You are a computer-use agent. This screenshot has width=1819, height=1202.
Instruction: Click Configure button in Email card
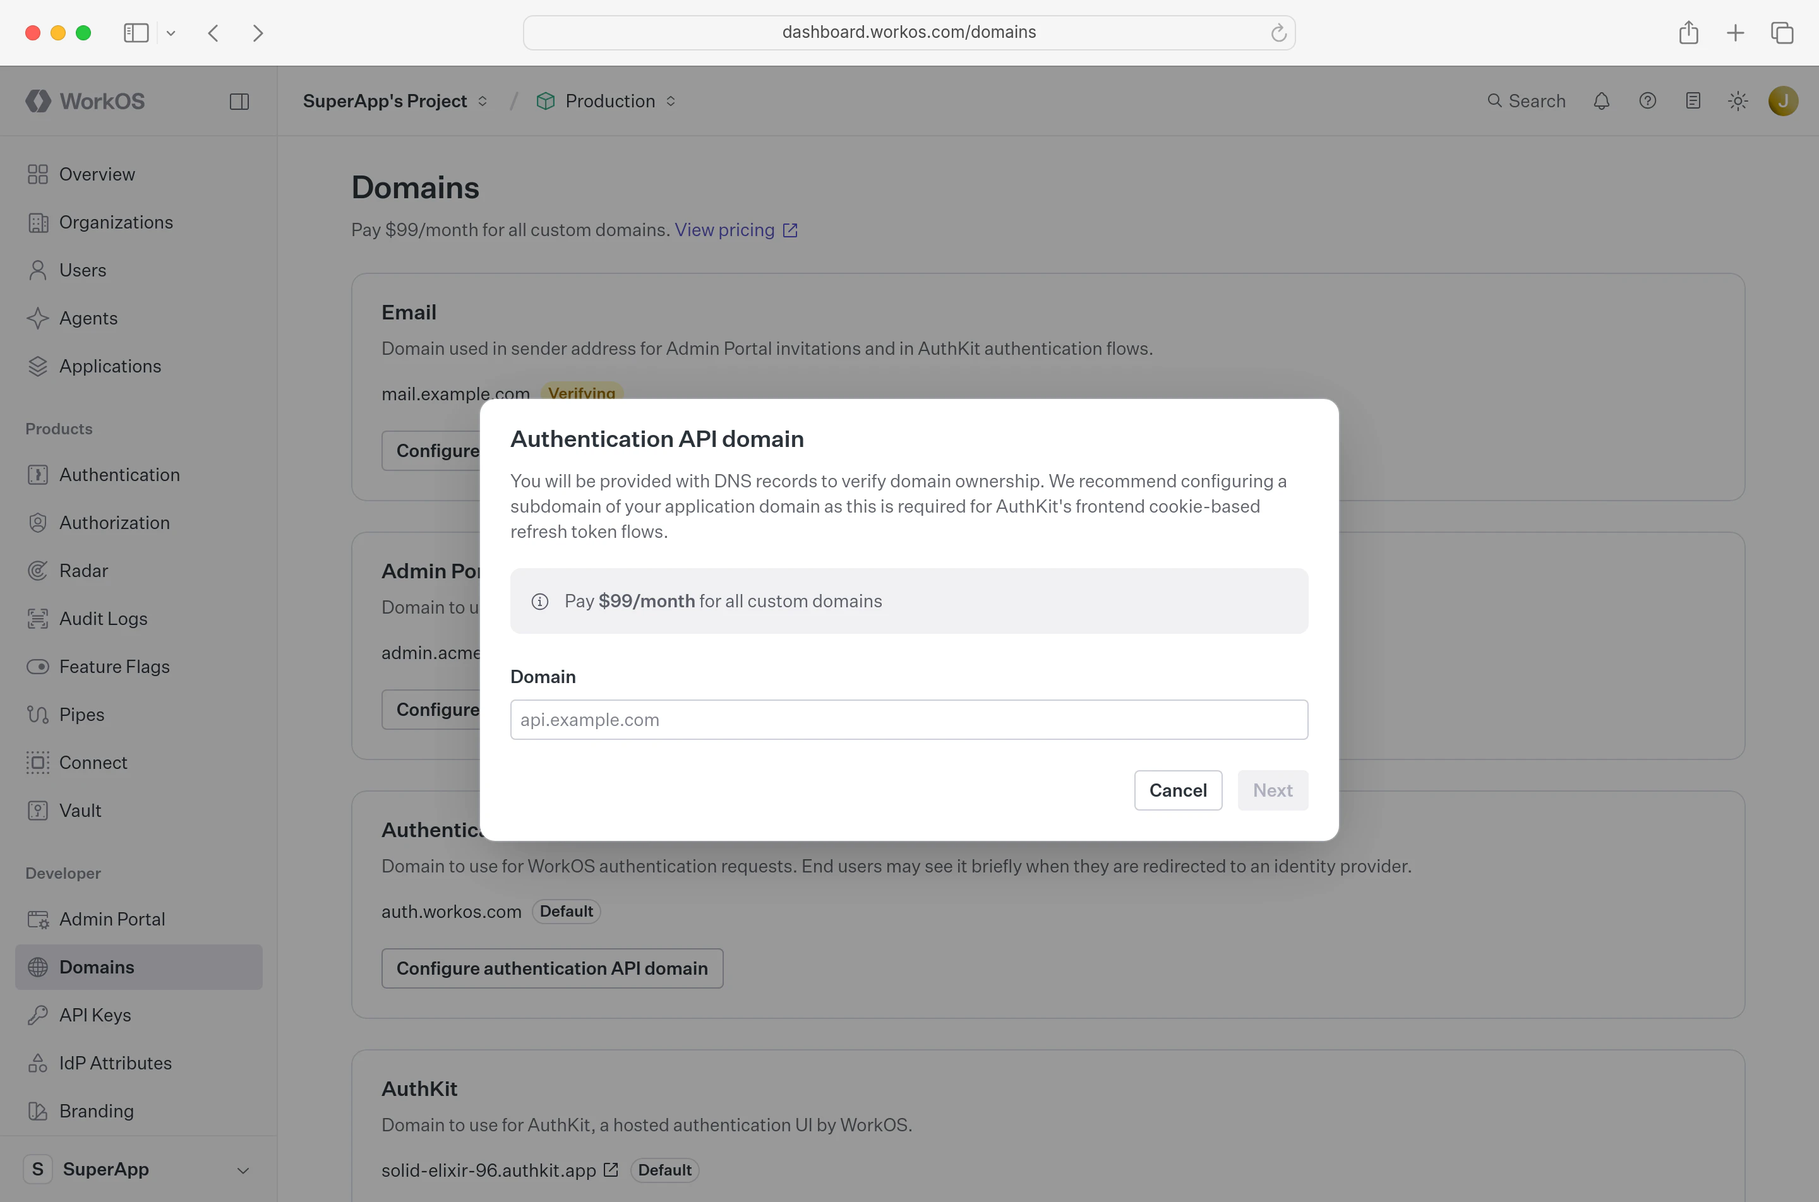click(x=431, y=451)
